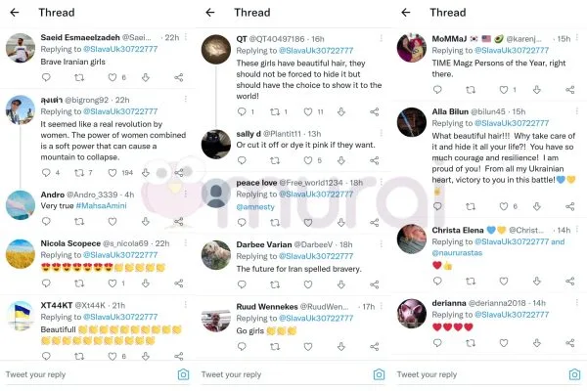Download Darbee Varian's tweet using arrow icon
The width and height of the screenshot is (587, 391).
(x=341, y=284)
